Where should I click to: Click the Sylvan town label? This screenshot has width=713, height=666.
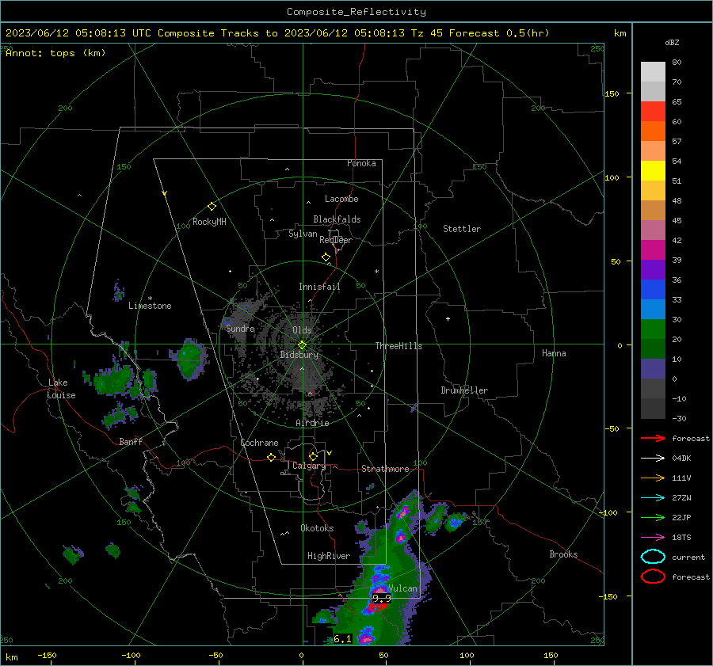[303, 234]
